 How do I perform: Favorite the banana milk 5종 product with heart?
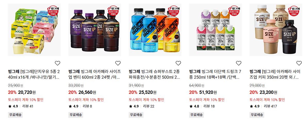click(x=57, y=63)
